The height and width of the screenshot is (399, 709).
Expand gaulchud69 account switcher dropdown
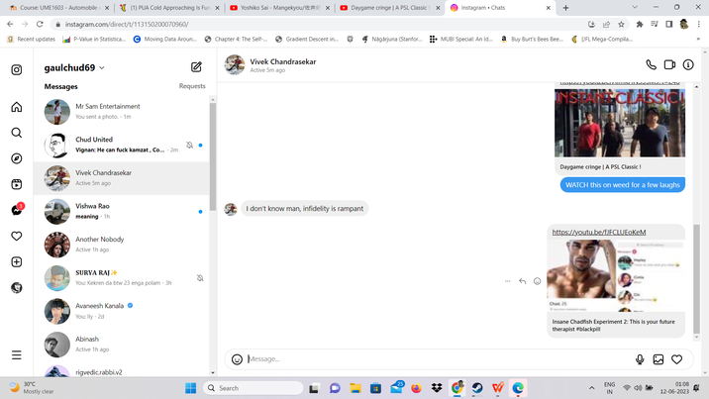tap(102, 67)
